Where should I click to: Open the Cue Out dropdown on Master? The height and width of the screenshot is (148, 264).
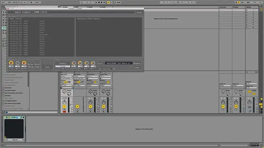coord(252,84)
